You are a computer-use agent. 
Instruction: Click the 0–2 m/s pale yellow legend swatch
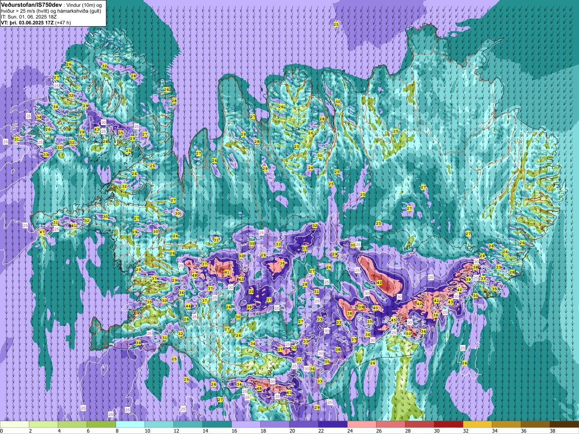point(14,425)
